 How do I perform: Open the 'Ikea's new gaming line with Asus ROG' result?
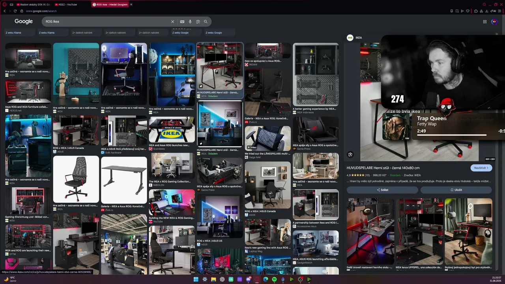pos(267,236)
